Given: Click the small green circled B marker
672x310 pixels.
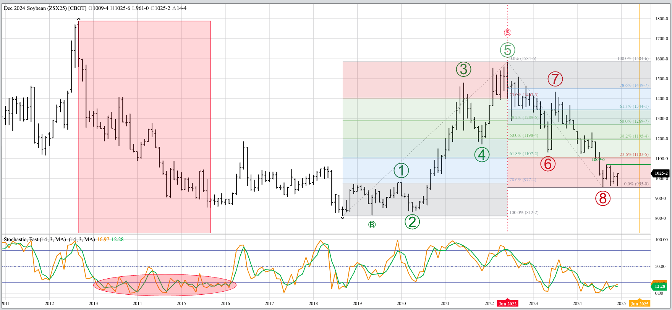Looking at the screenshot, I should [372, 225].
